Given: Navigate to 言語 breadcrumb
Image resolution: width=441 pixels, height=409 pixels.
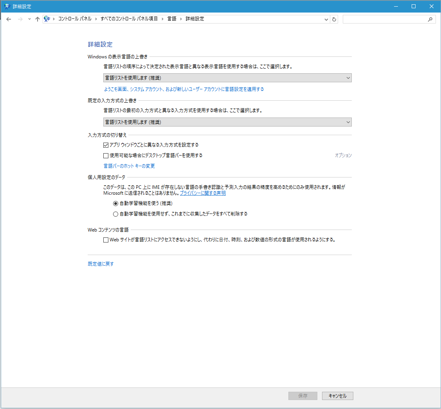Looking at the screenshot, I should coord(171,19).
